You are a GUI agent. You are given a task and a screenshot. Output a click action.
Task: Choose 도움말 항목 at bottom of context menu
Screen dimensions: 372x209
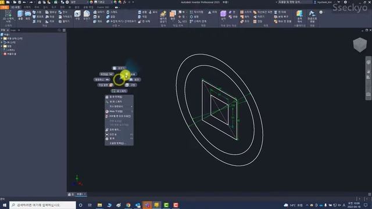click(119, 143)
